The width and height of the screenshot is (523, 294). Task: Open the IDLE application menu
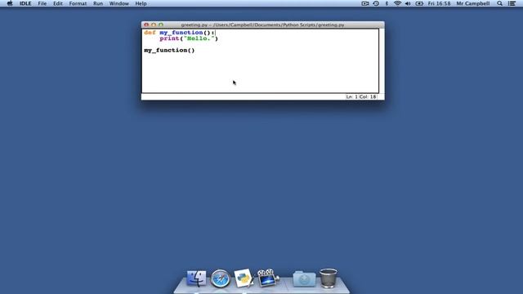pos(25,3)
